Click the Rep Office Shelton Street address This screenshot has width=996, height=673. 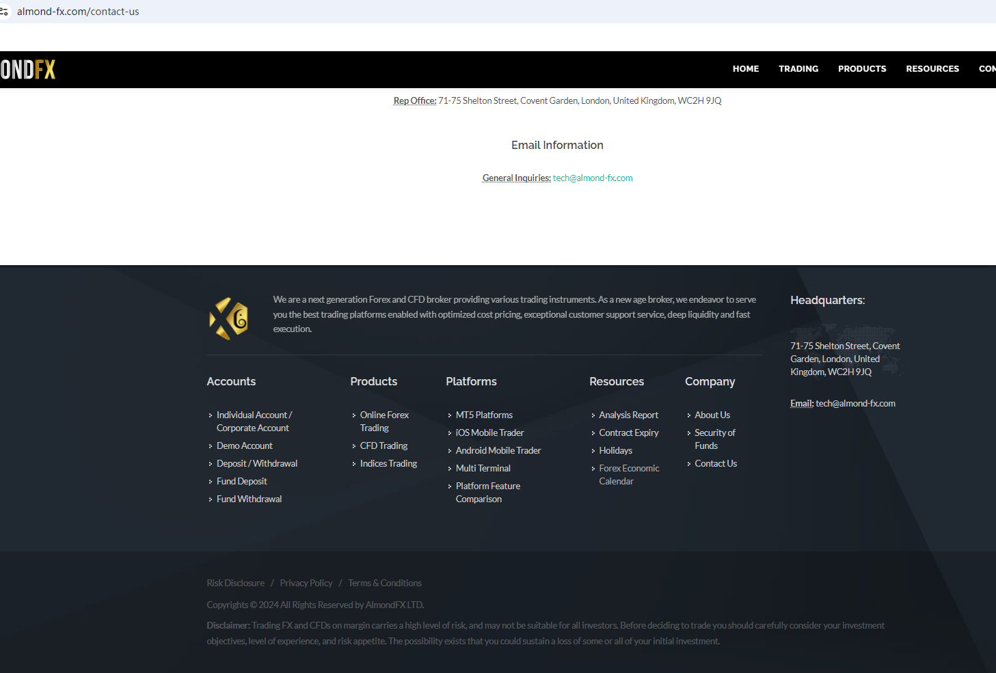(x=580, y=101)
